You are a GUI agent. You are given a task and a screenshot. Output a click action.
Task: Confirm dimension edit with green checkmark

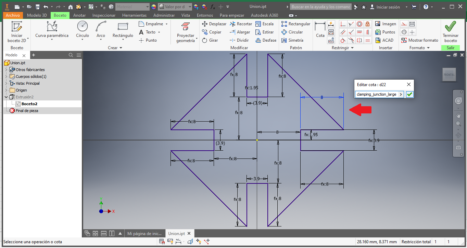point(409,94)
